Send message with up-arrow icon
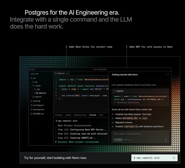This screenshot has height=168, width=185. tap(166, 140)
